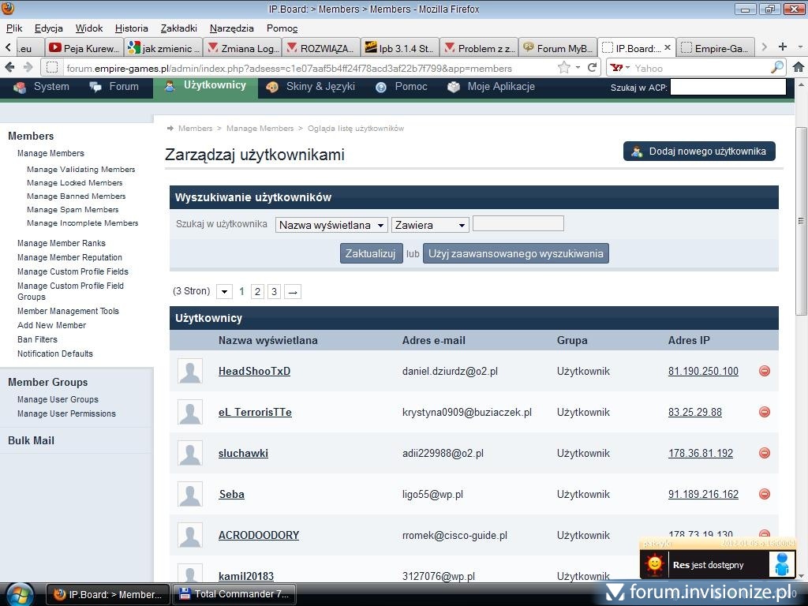Bookmark page with the star icon
This screenshot has width=808, height=606.
coord(563,68)
